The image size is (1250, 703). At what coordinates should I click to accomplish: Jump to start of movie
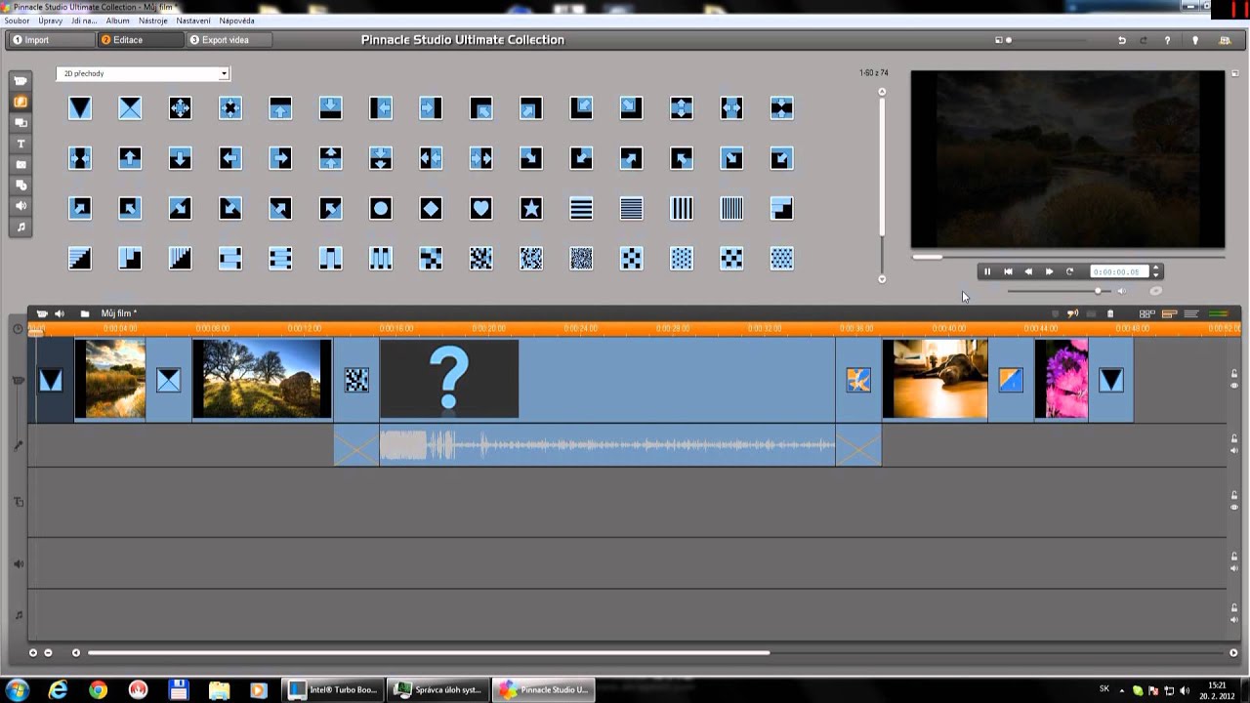[x=1008, y=271]
